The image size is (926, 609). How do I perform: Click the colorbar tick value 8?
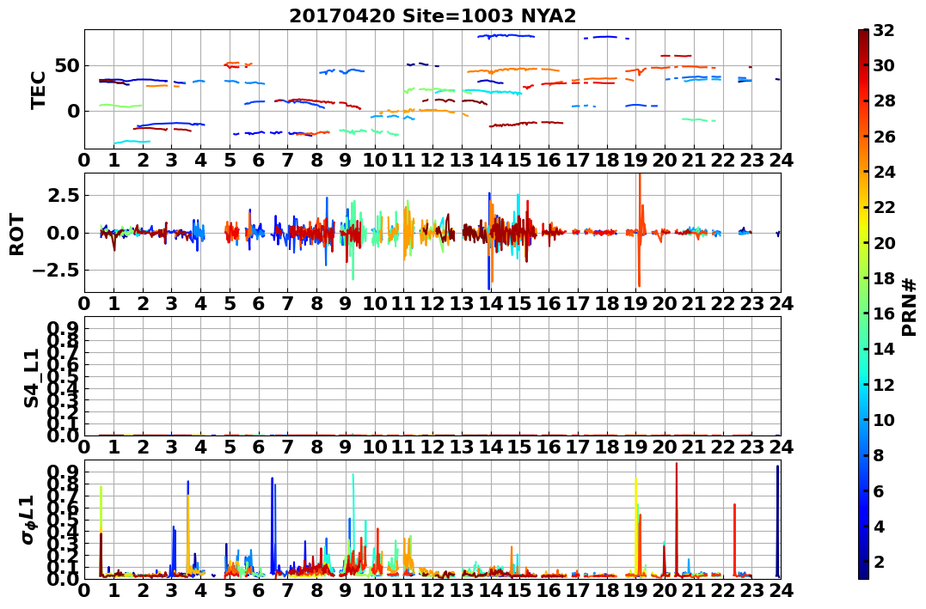(x=879, y=455)
